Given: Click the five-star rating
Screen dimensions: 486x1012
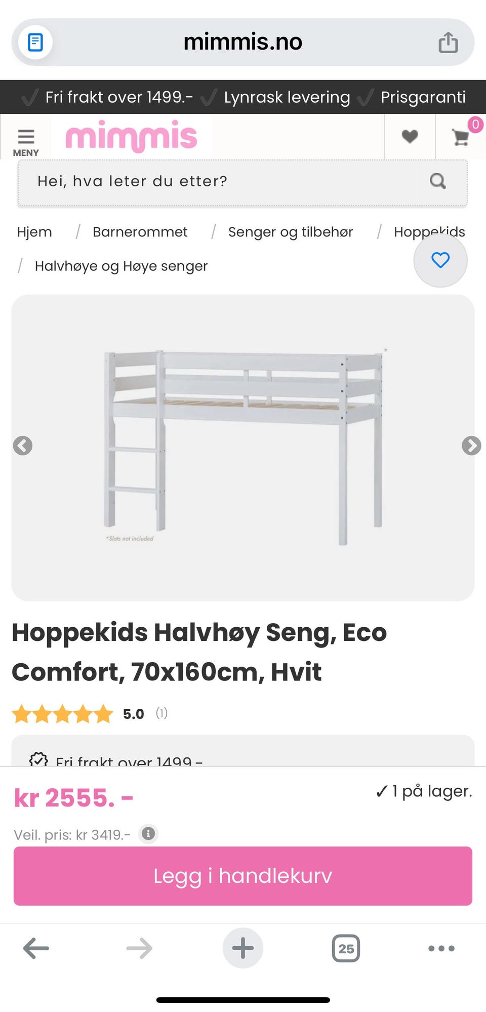Looking at the screenshot, I should pyautogui.click(x=62, y=714).
